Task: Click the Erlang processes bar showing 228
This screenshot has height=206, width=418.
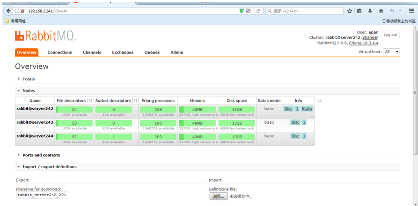Action: click(x=158, y=109)
